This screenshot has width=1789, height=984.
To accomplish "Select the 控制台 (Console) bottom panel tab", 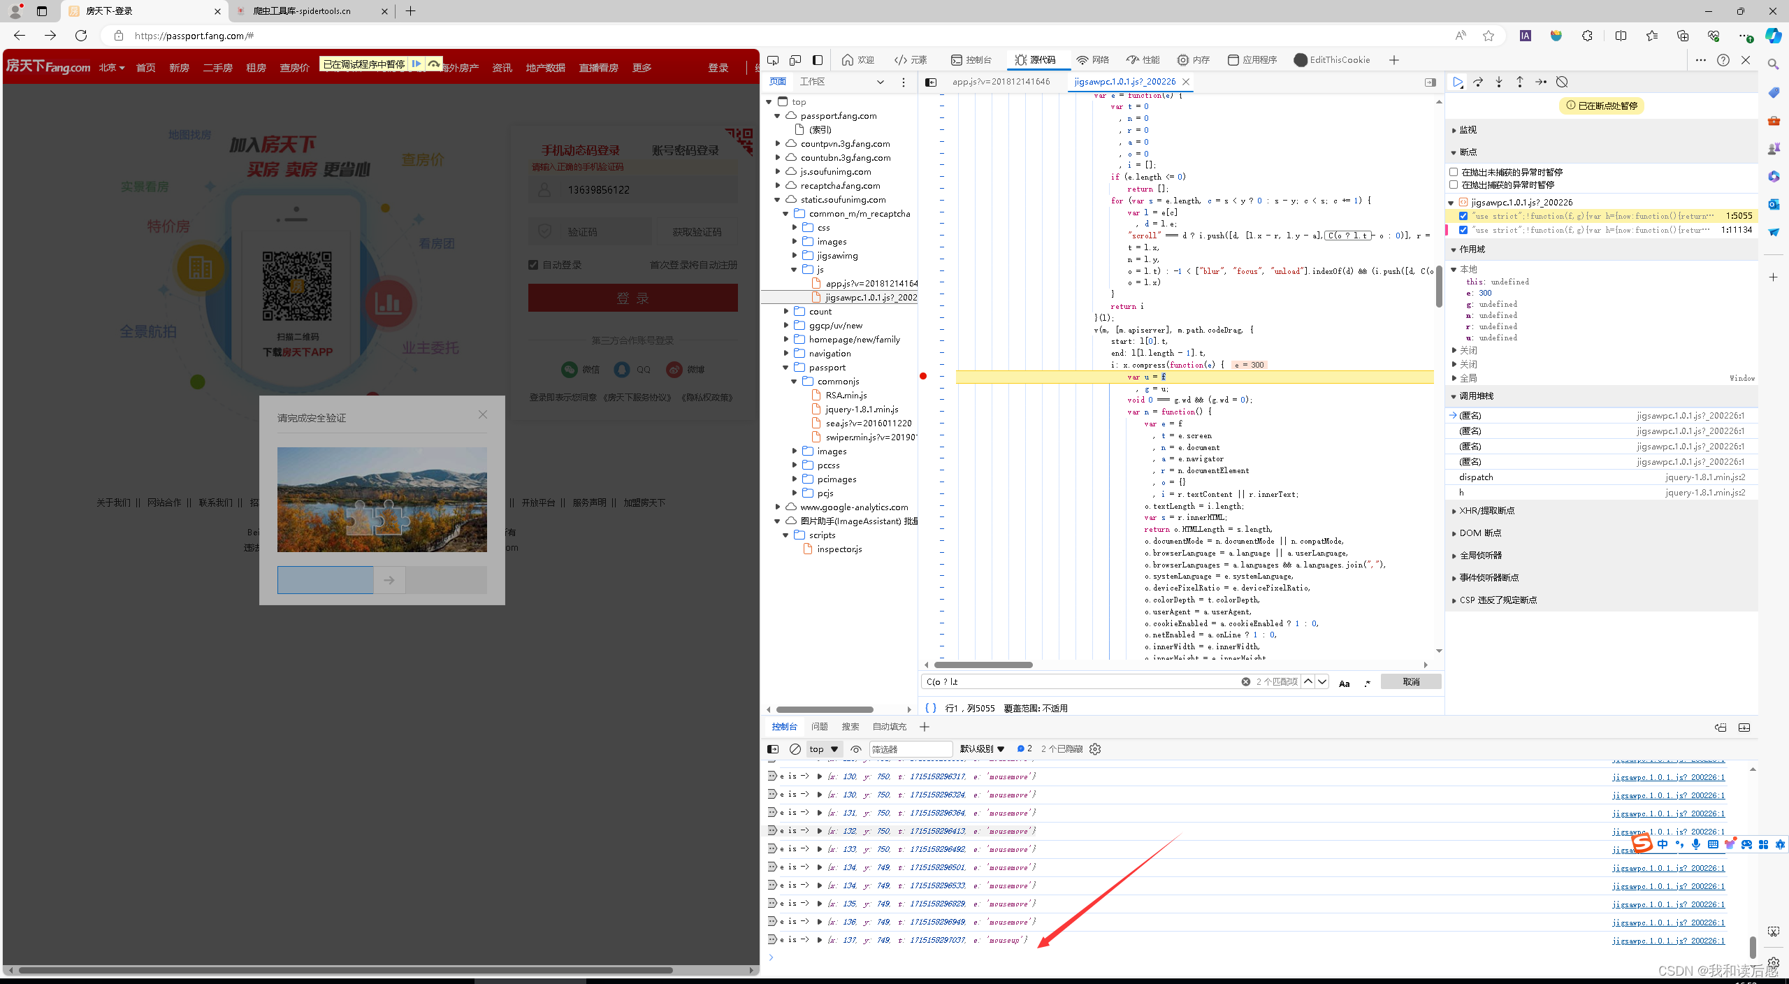I will [783, 726].
